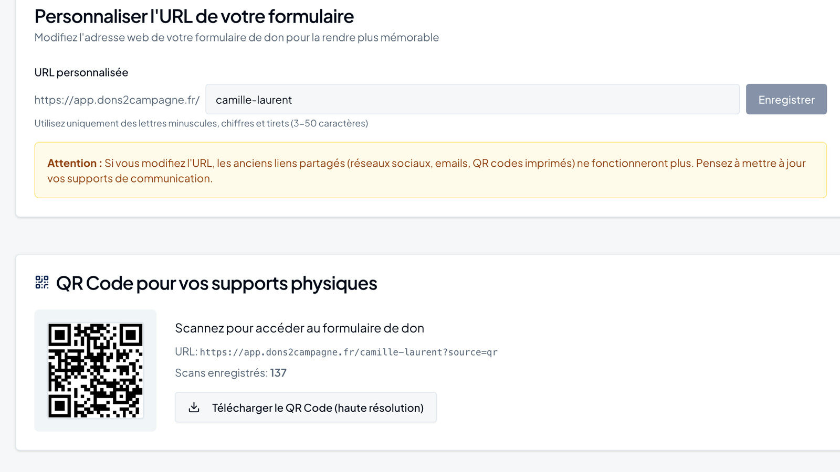Download the QR Code in haute résolution
The width and height of the screenshot is (840, 472).
[306, 407]
